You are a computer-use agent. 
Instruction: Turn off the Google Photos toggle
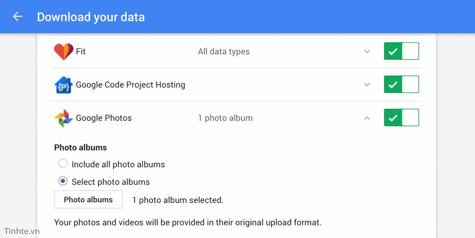pyautogui.click(x=401, y=117)
